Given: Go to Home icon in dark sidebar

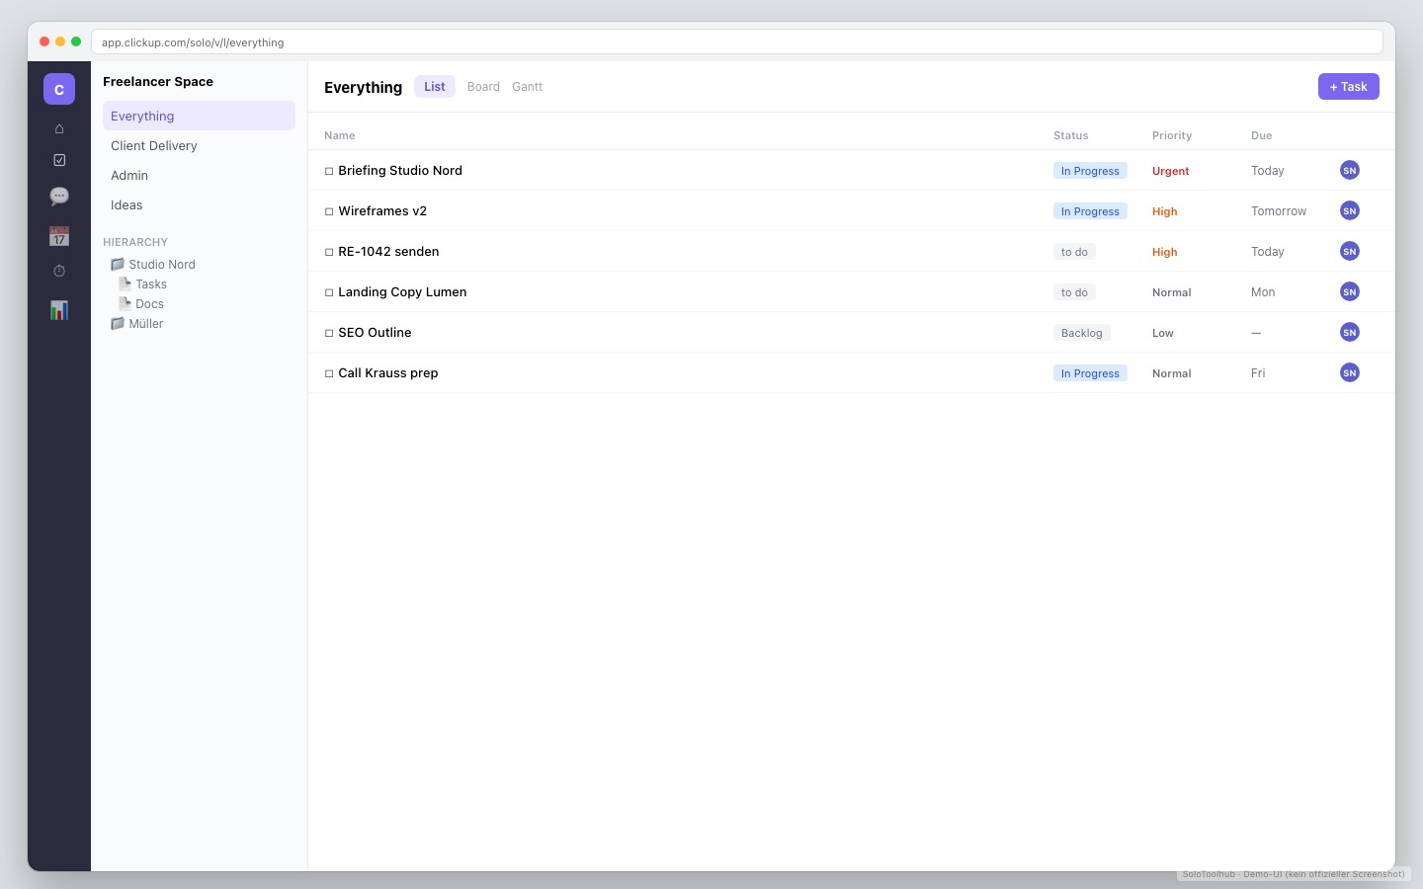Looking at the screenshot, I should pyautogui.click(x=59, y=128).
